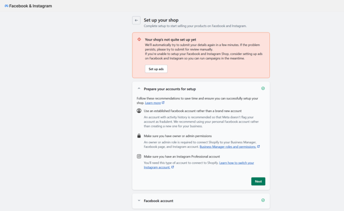Click the Set up your shop heading
This screenshot has width=344, height=211.
tap(161, 20)
